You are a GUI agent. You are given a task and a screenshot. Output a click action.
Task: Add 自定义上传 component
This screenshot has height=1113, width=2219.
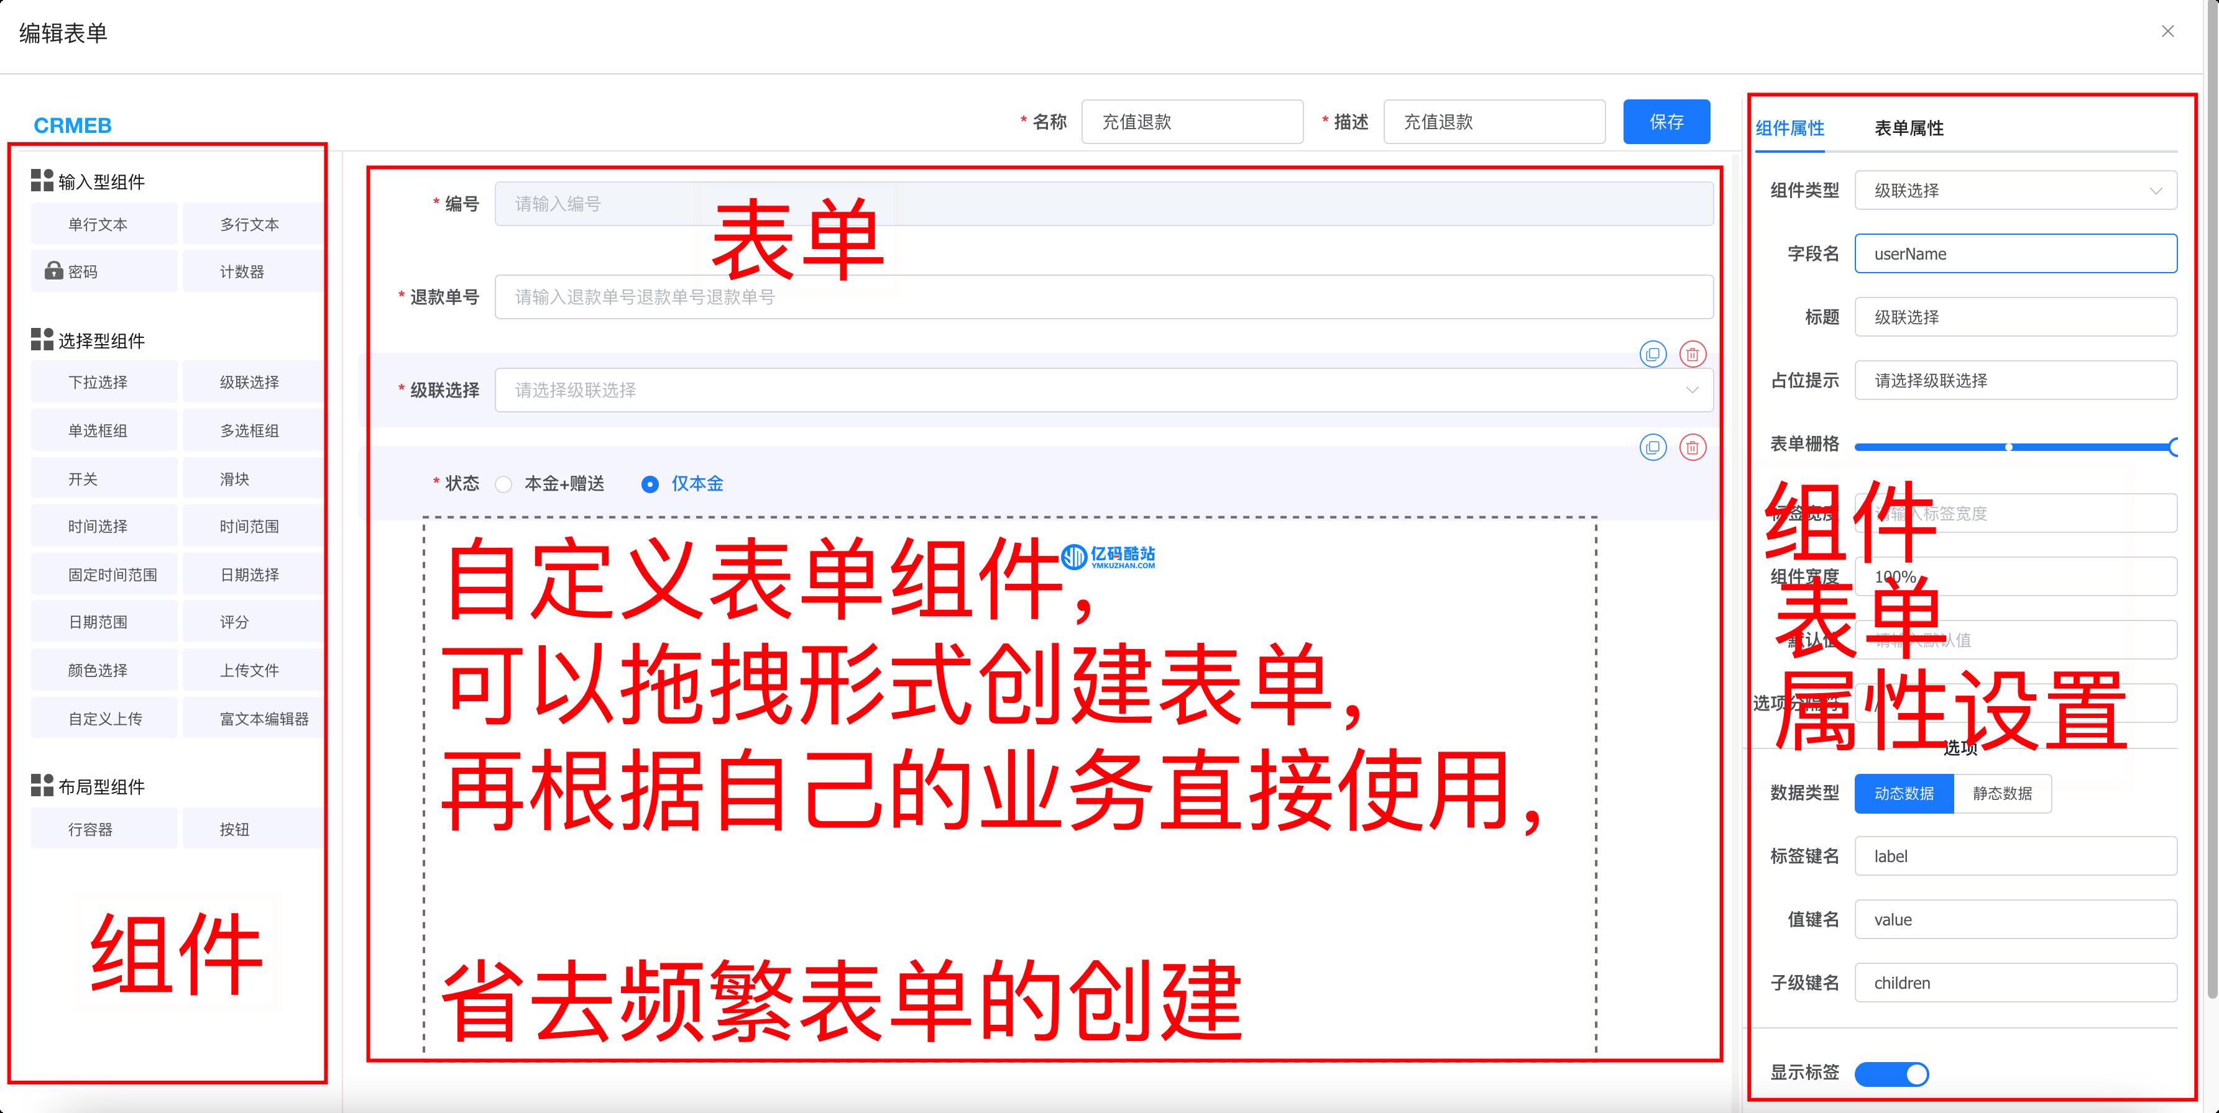104,718
